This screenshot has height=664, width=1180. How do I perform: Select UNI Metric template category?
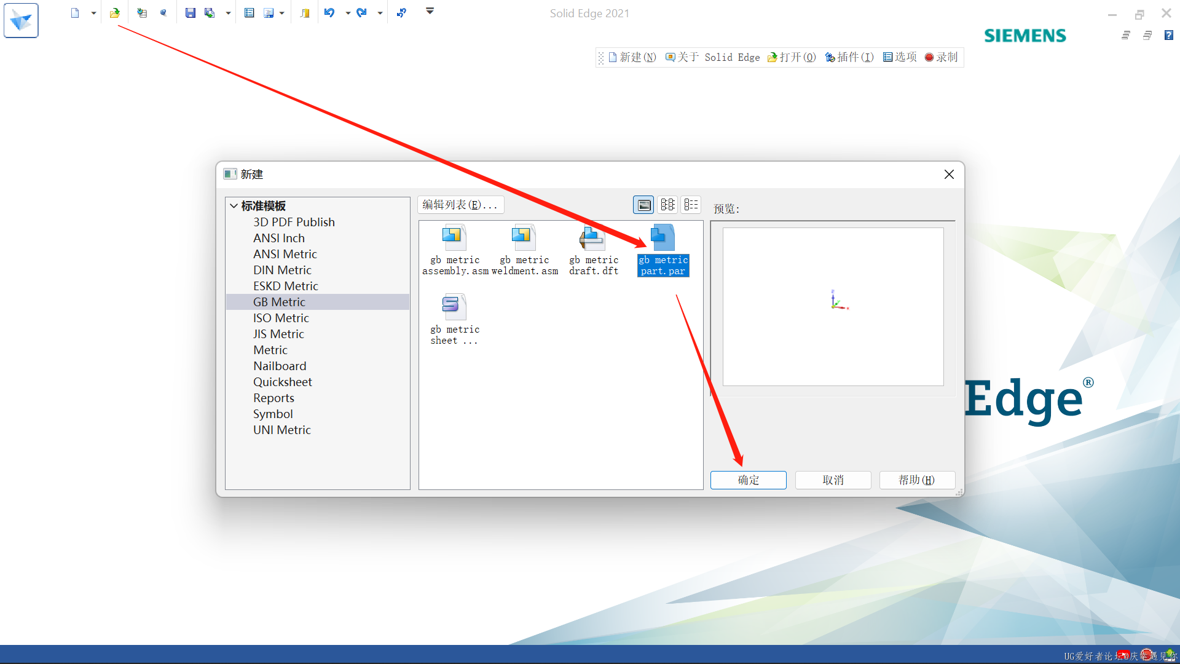click(282, 430)
